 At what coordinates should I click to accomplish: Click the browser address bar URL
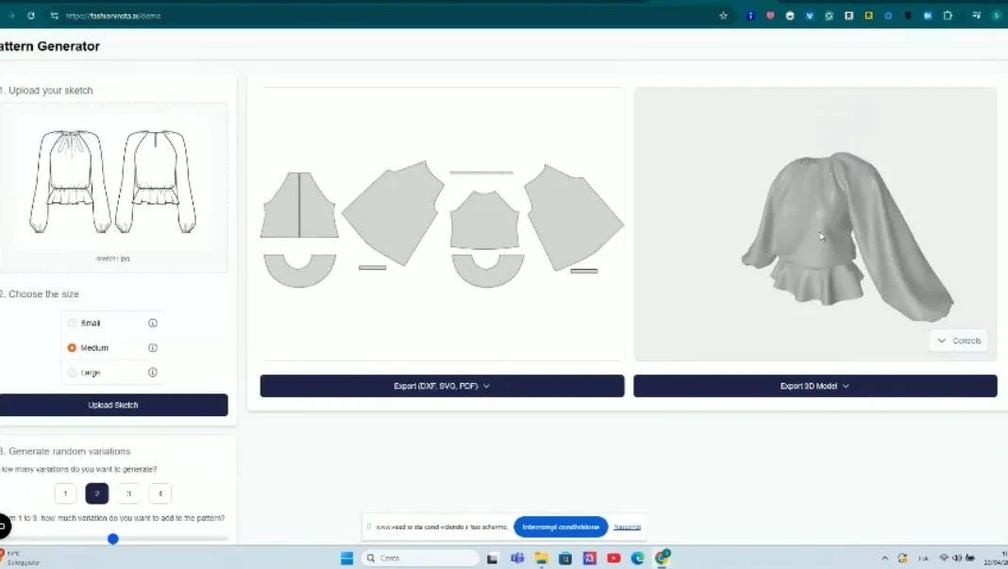coord(113,15)
